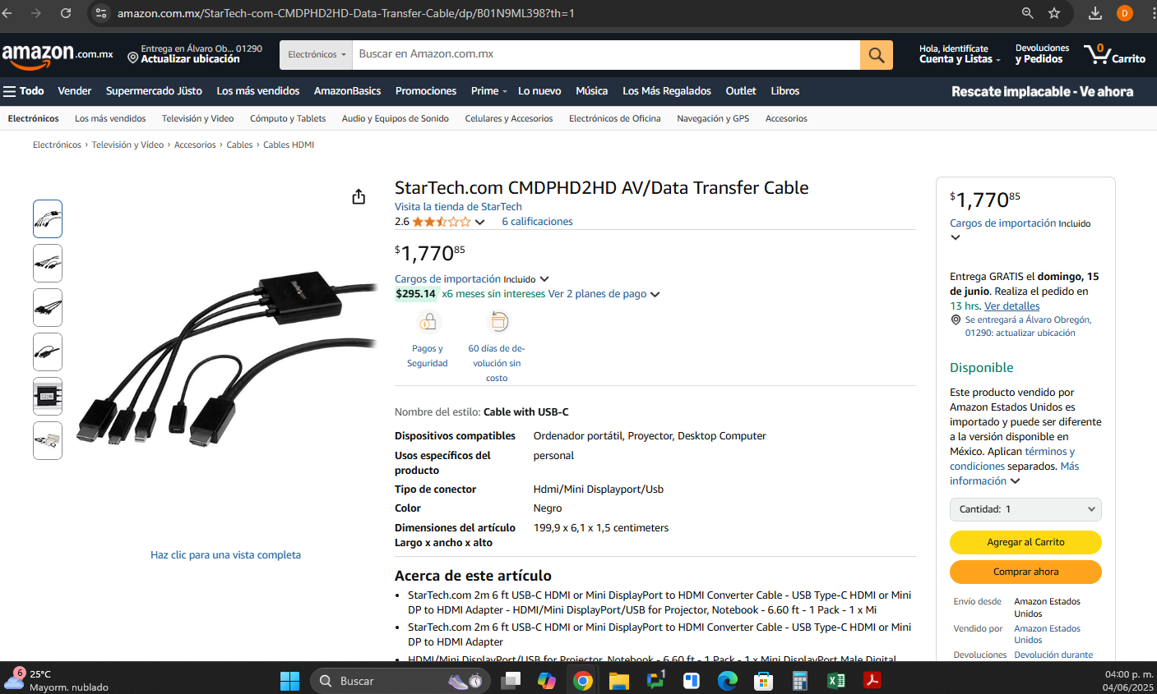Click Agregar al Carrito button
Screen dimensions: 1157x694
1025,542
